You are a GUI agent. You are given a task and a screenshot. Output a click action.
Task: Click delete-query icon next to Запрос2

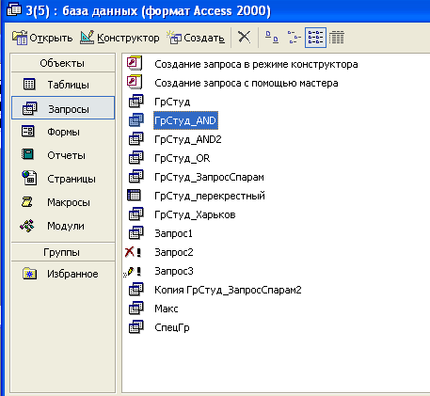point(133,252)
